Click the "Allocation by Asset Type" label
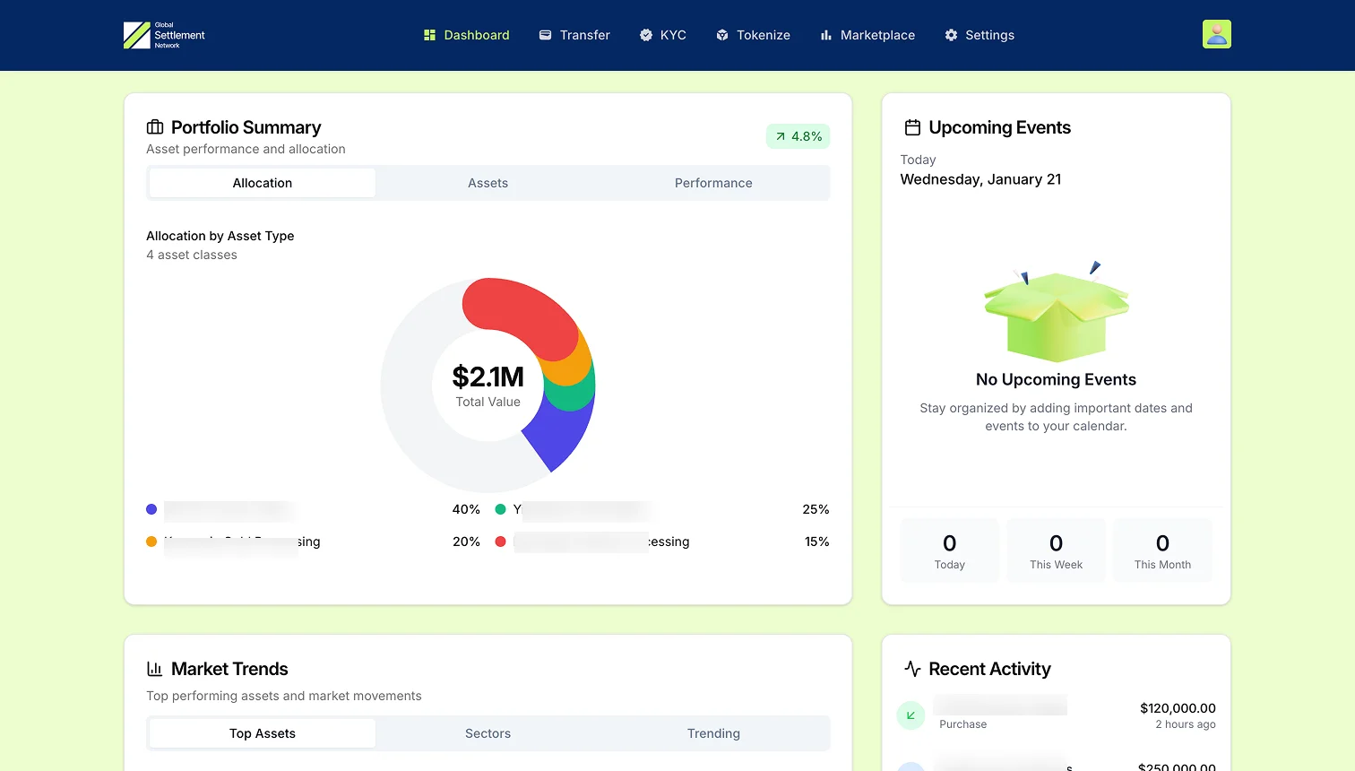1355x771 pixels. tap(220, 236)
